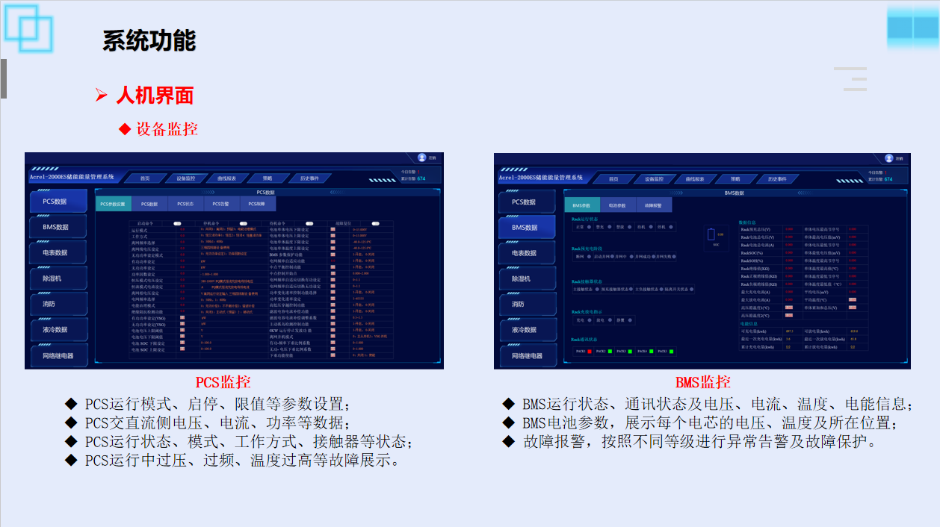The width and height of the screenshot is (940, 527).
Task: Click the overlapping squares logo at top left
Action: tap(28, 27)
